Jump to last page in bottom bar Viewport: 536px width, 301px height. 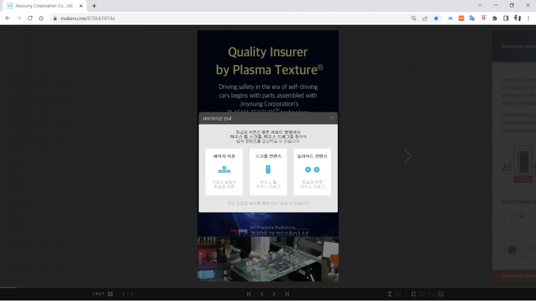click(287, 294)
